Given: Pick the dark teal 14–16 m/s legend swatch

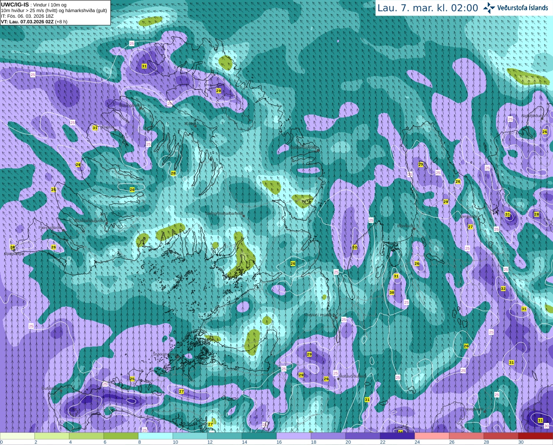Looking at the screenshot, I should 259,436.
